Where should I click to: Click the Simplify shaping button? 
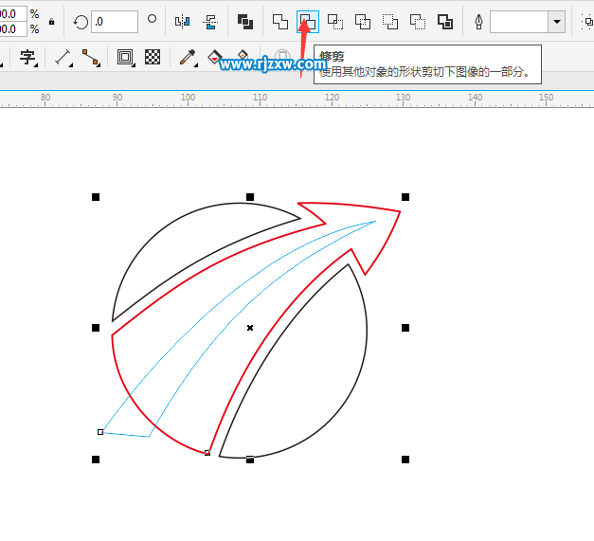[363, 21]
